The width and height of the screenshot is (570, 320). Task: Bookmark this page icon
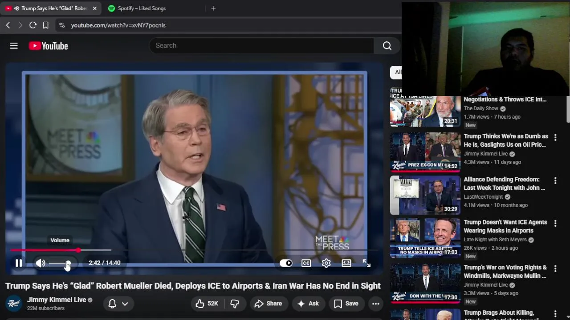(45, 25)
